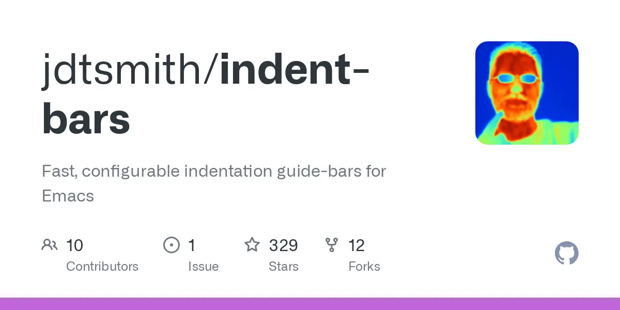Click the bold word "bars" in title

[86, 120]
